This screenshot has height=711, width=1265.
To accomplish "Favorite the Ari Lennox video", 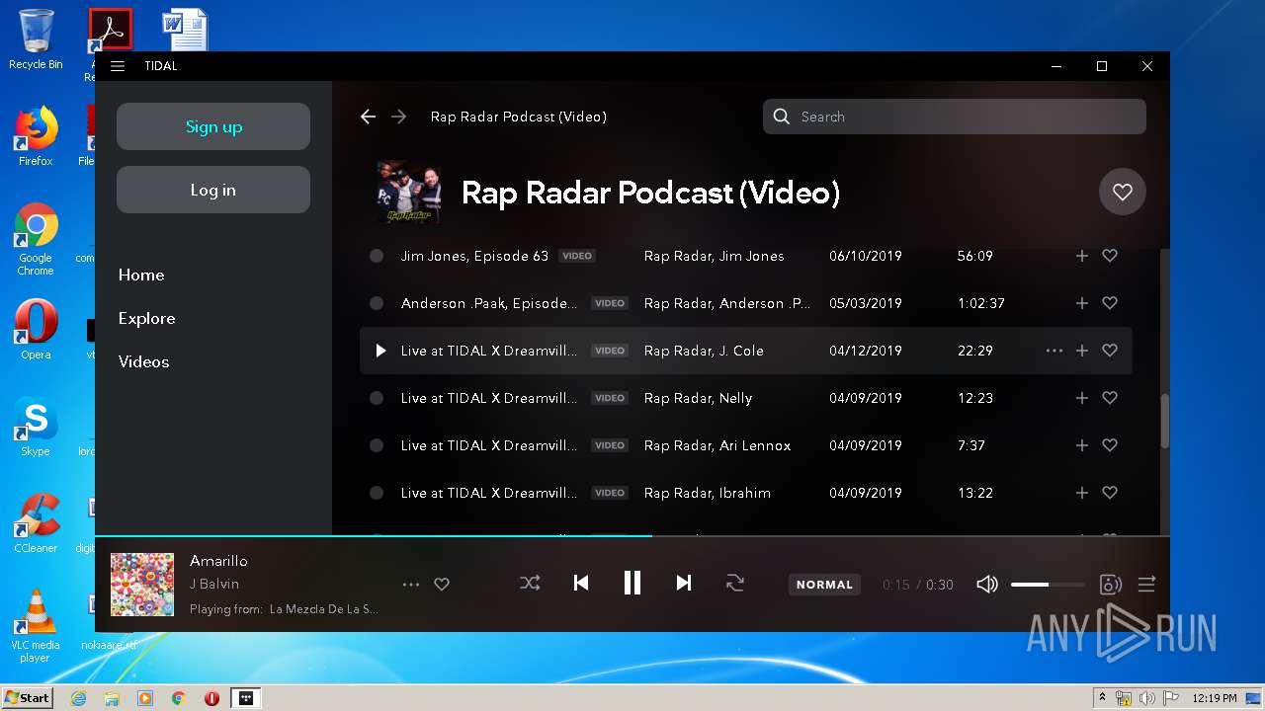I will coord(1110,445).
